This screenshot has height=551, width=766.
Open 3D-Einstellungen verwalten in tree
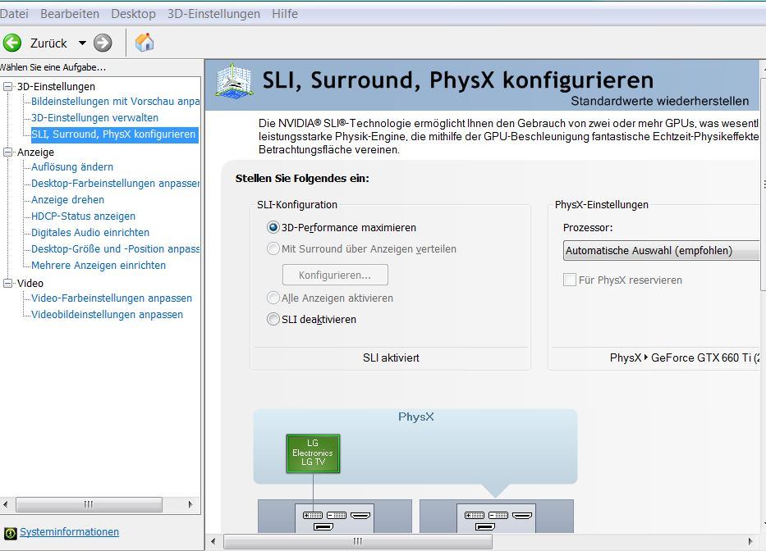(94, 117)
